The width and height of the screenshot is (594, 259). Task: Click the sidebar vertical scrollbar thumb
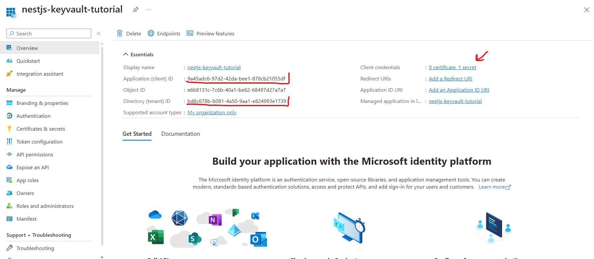(x=102, y=146)
